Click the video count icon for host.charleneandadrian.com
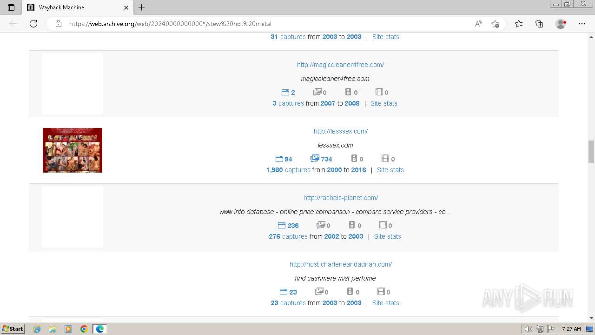The width and height of the screenshot is (595, 335). (381, 292)
